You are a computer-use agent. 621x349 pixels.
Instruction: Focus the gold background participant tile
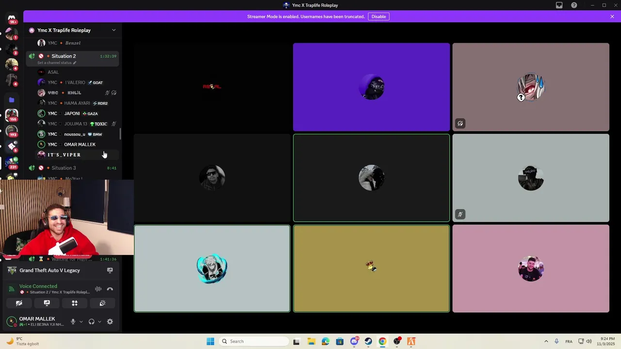coord(371,269)
